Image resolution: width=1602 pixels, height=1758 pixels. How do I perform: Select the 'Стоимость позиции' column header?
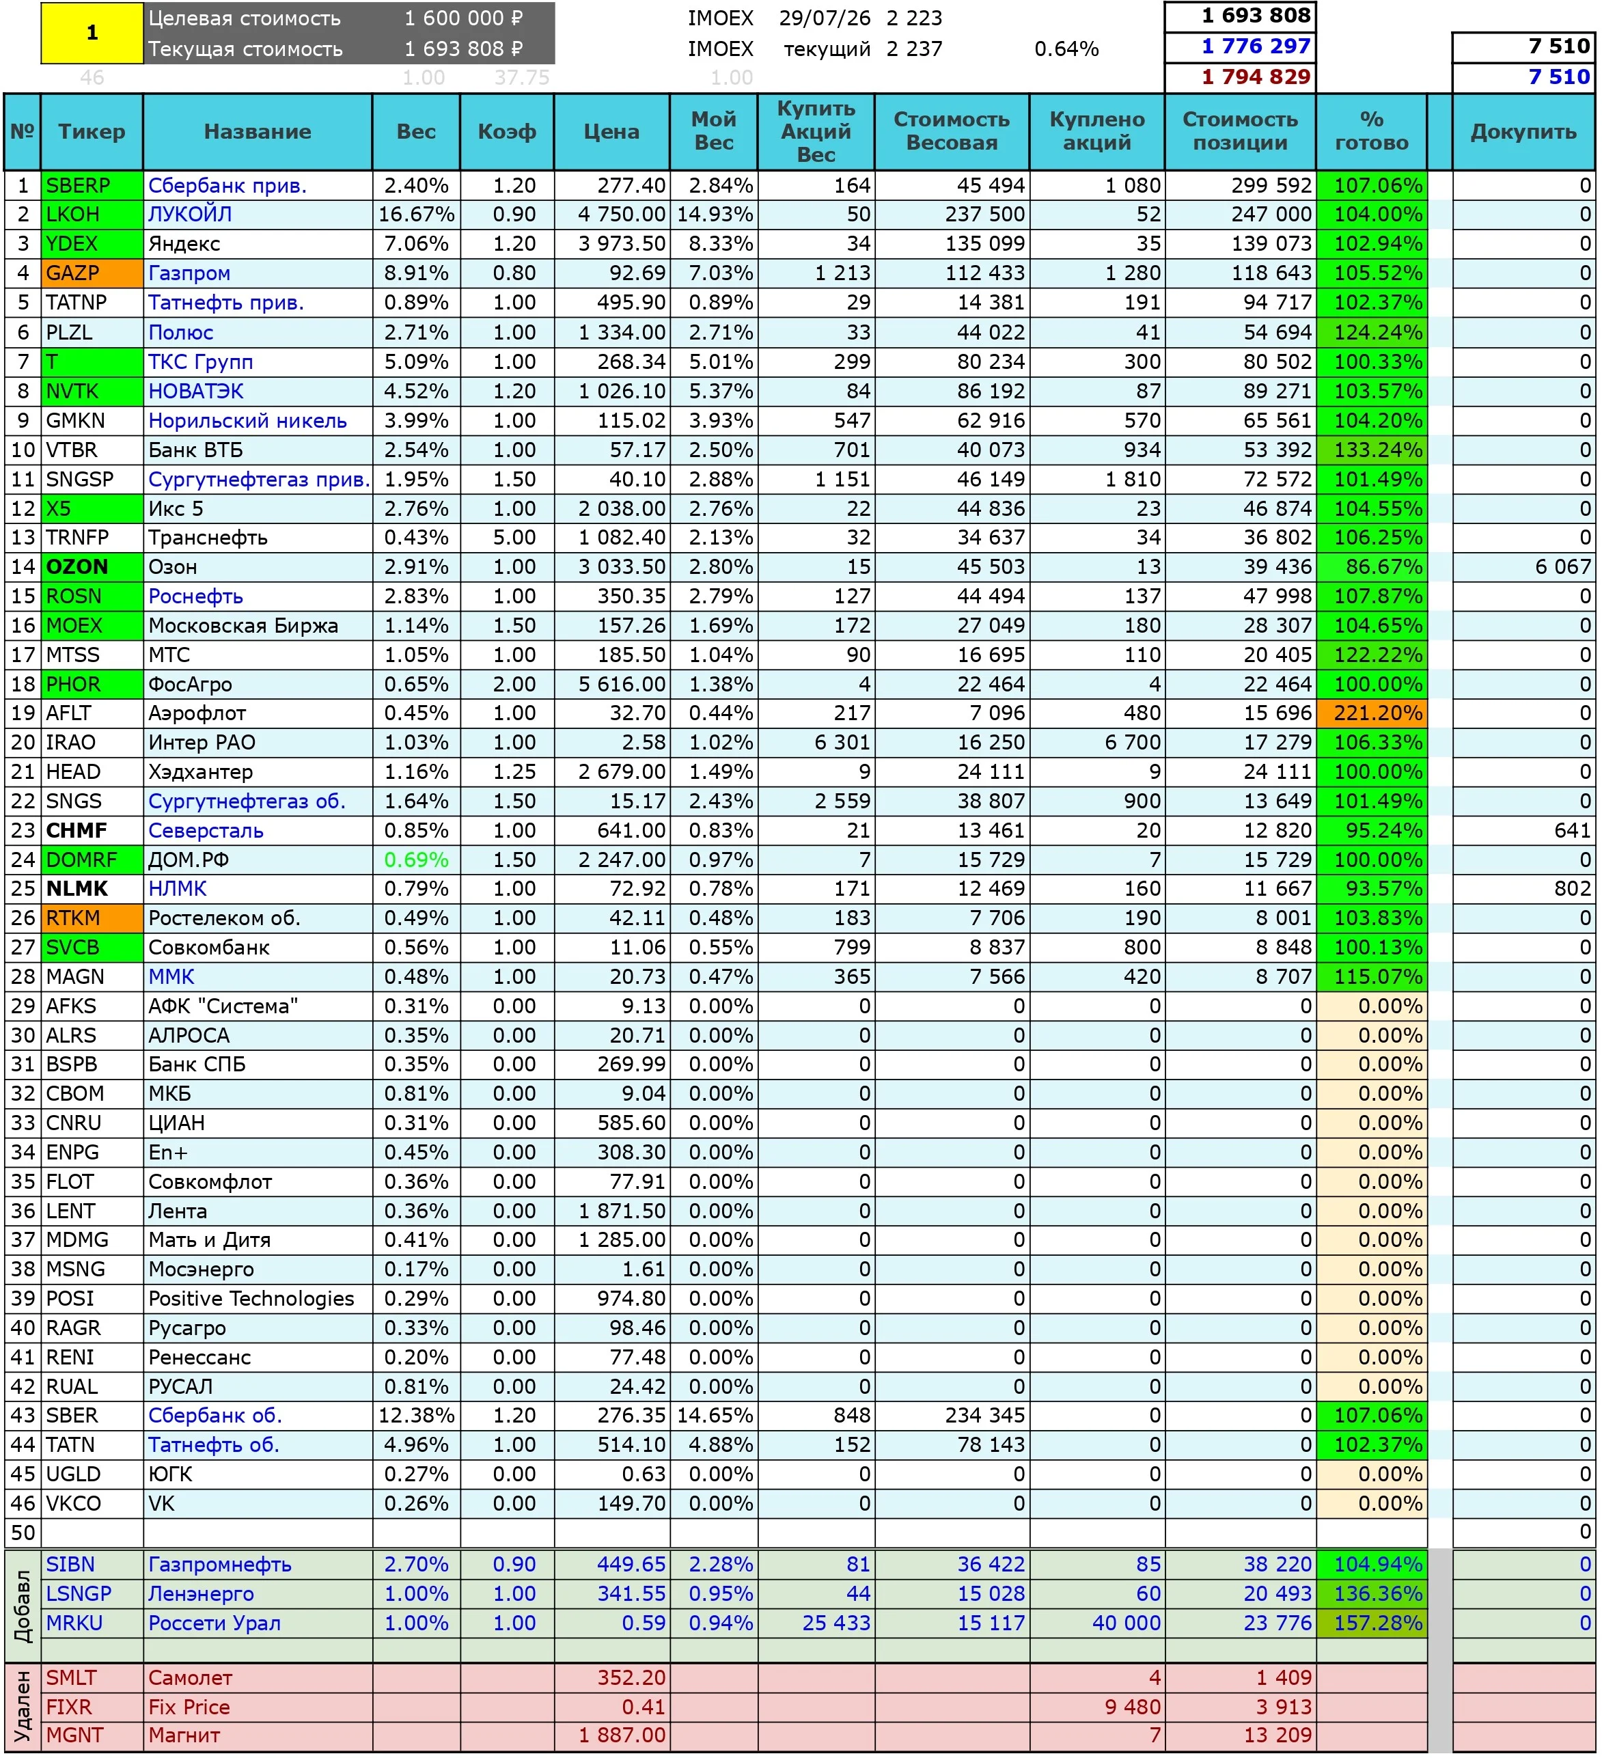[x=1240, y=132]
